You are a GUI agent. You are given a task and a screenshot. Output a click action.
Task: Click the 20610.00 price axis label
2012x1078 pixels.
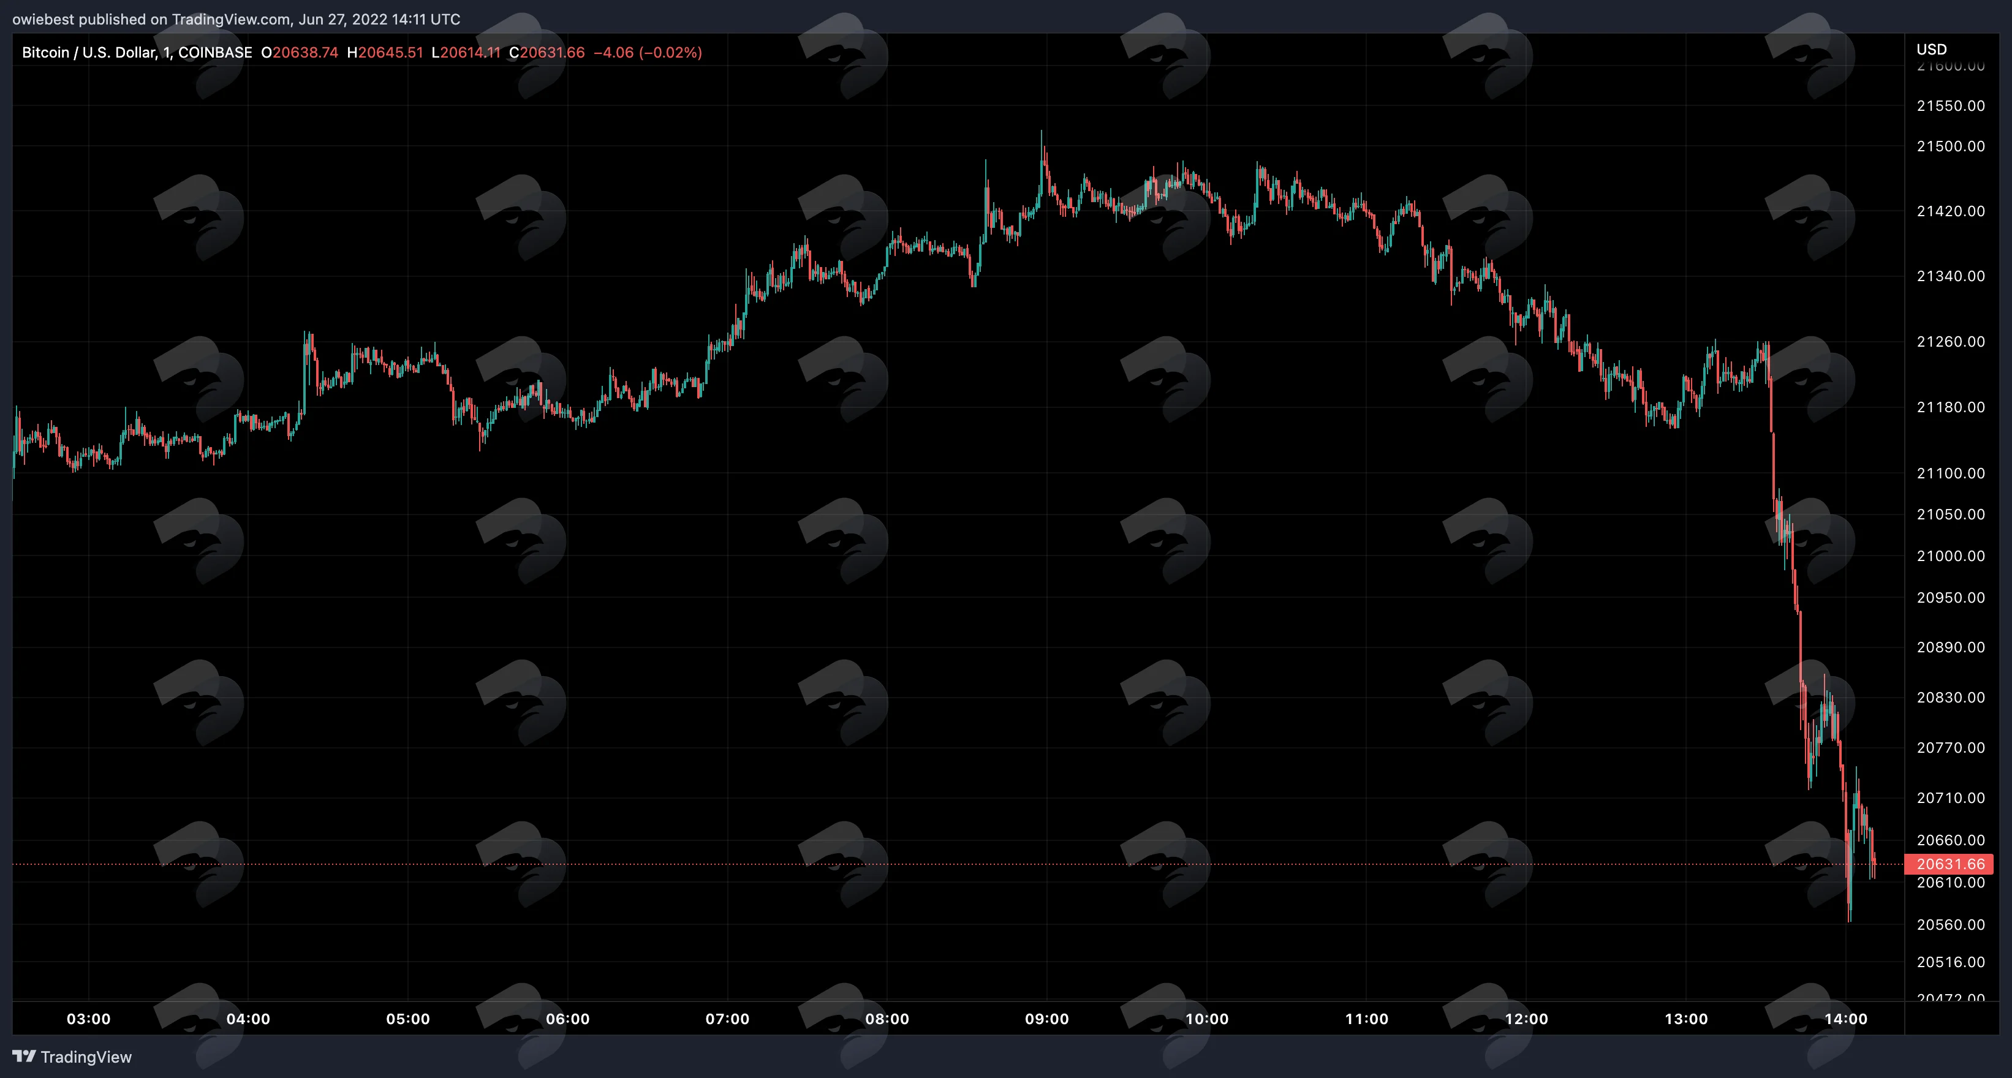(x=1950, y=882)
